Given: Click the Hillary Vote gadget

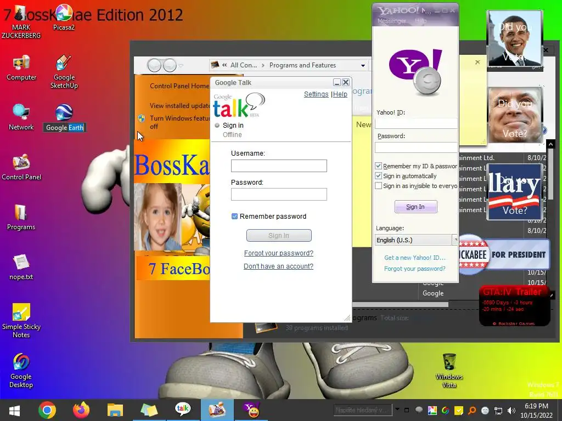Looking at the screenshot, I should 515,191.
